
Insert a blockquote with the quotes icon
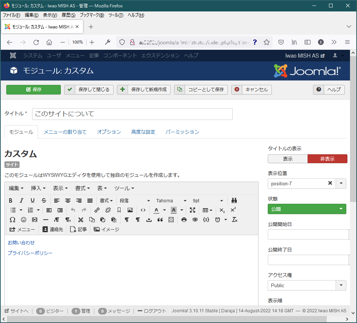[x=160, y=220]
